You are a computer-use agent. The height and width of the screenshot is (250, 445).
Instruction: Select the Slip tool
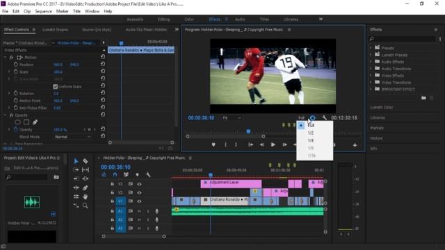[85, 169]
